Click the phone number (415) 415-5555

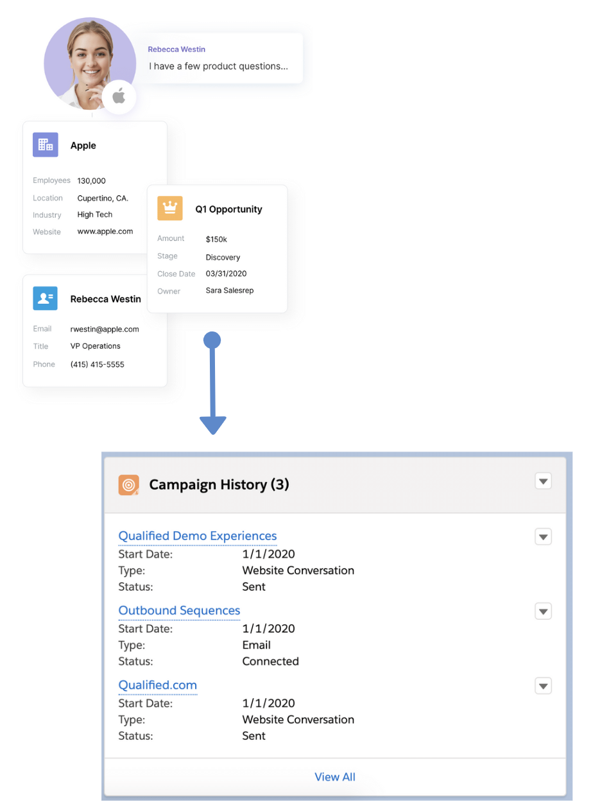click(x=97, y=365)
